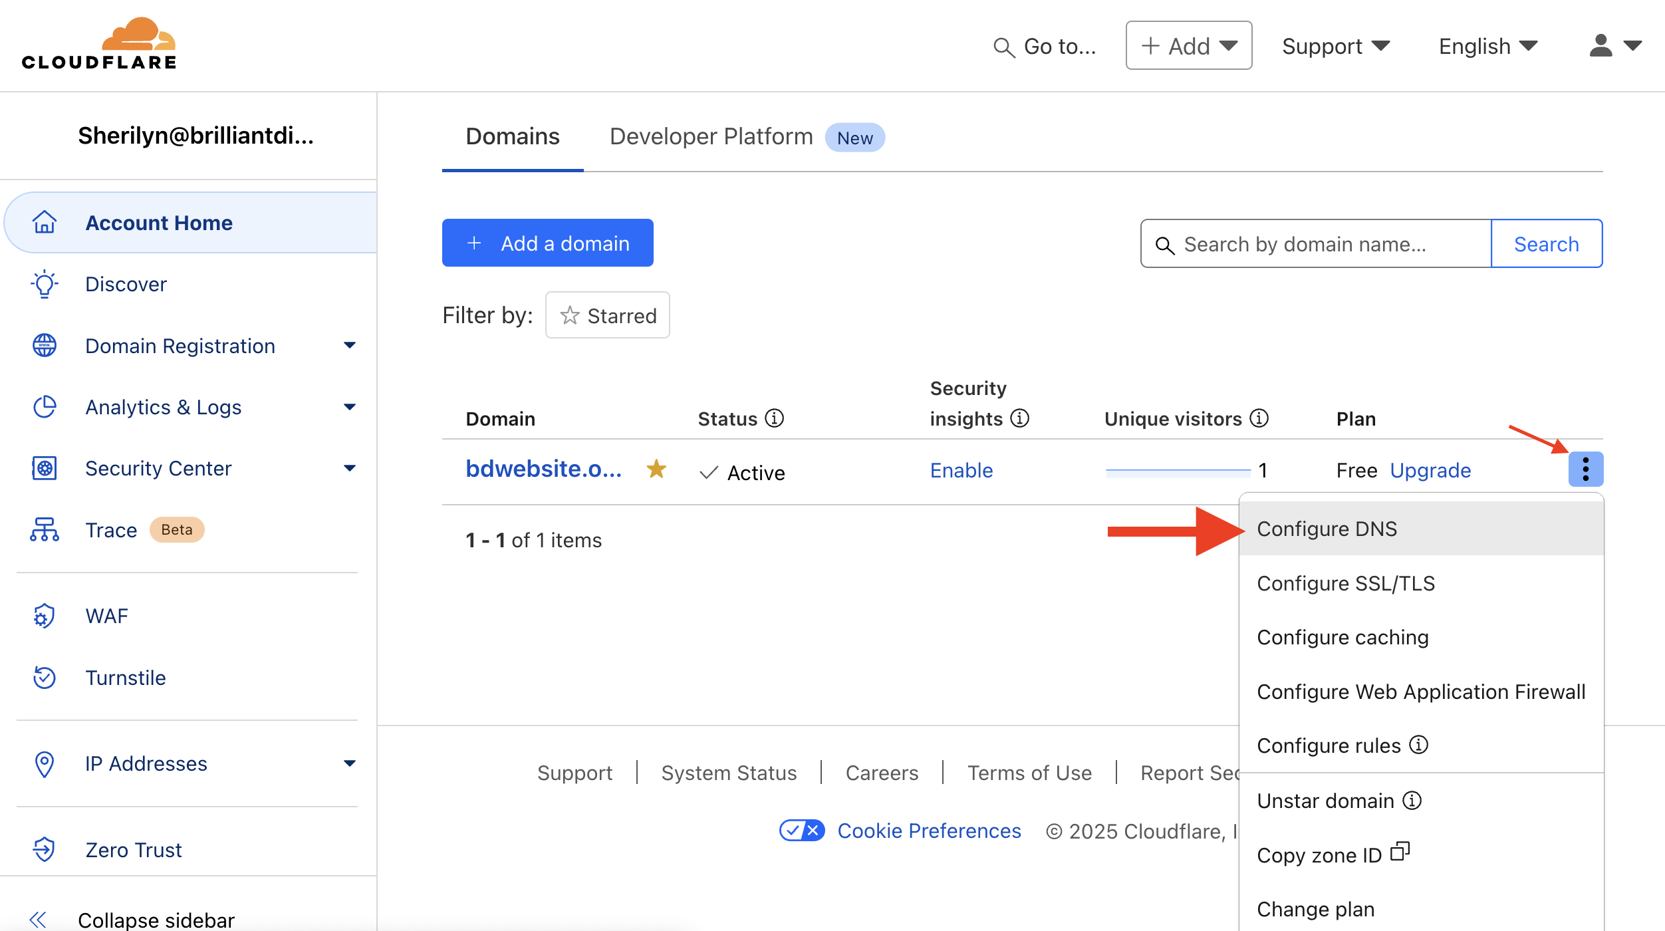Click the Zero Trust icon
Screen dimensions: 1665x931
[x=45, y=850]
